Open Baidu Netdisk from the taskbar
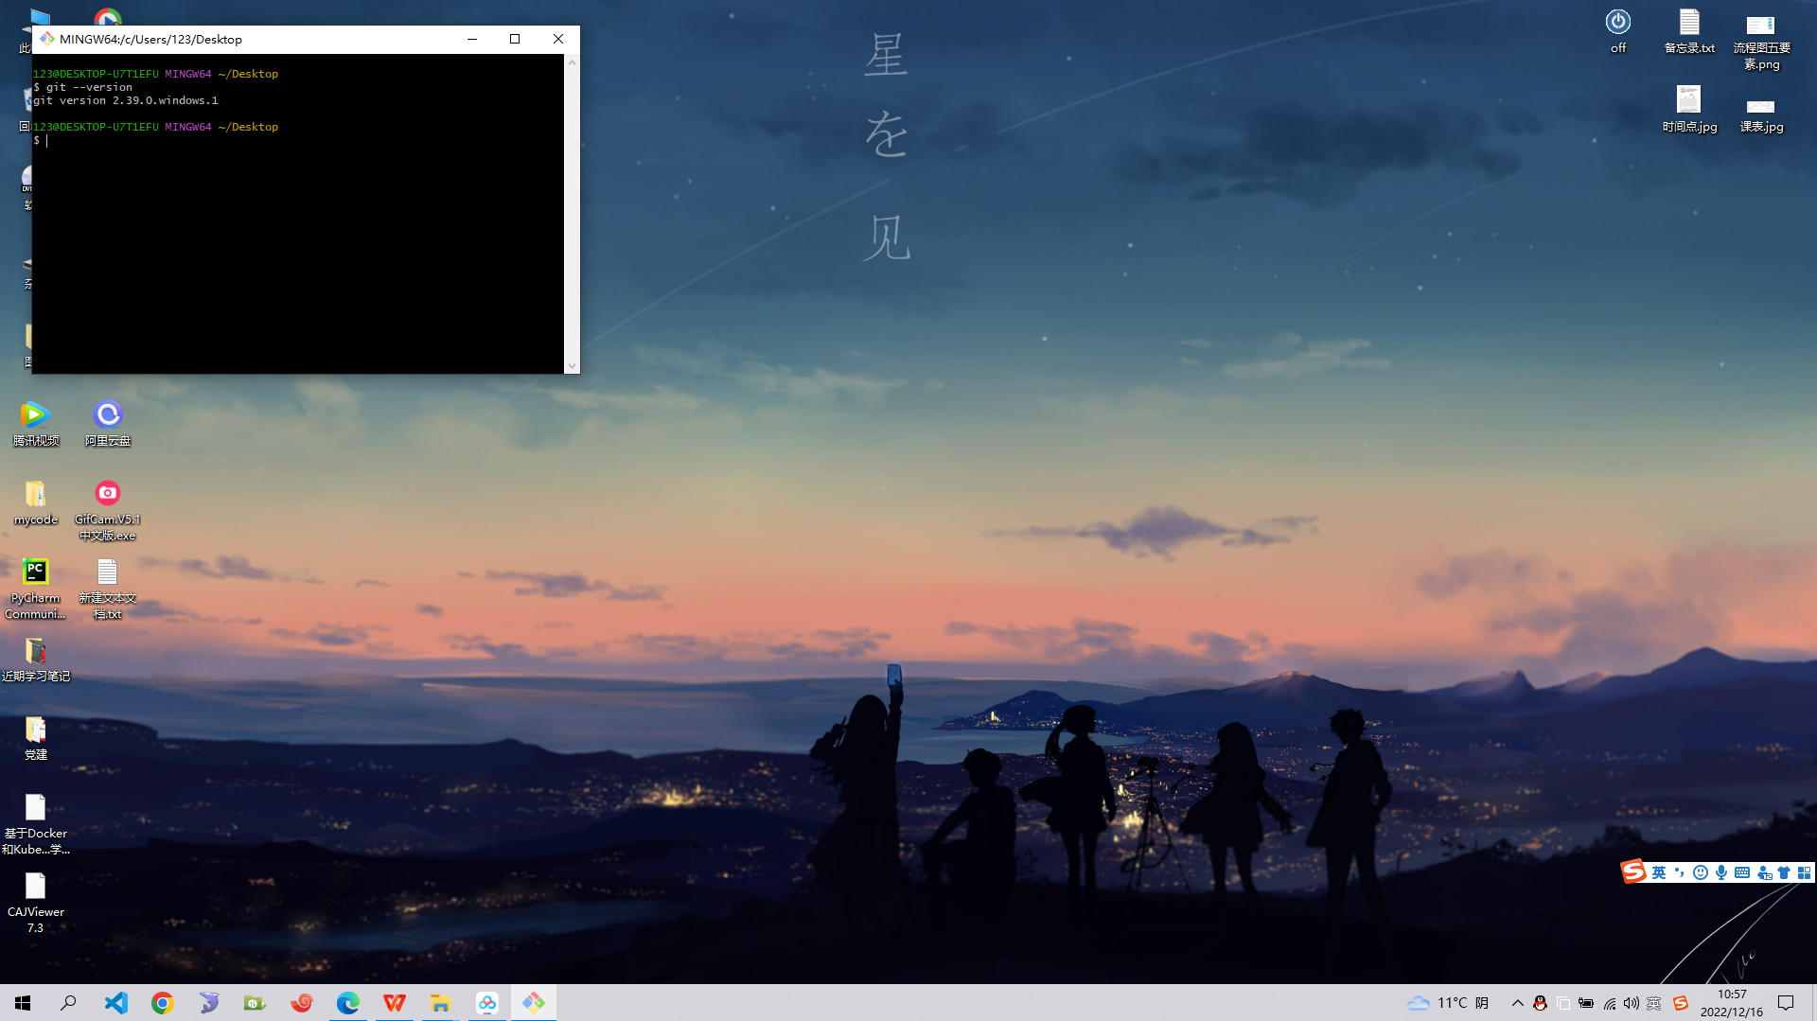1817x1021 pixels. [487, 1003]
